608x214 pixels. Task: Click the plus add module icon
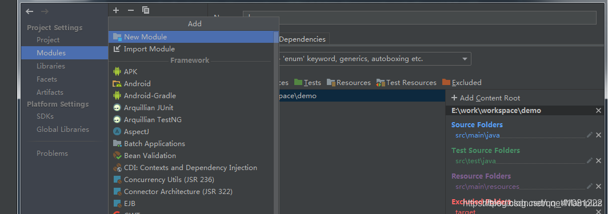(116, 10)
